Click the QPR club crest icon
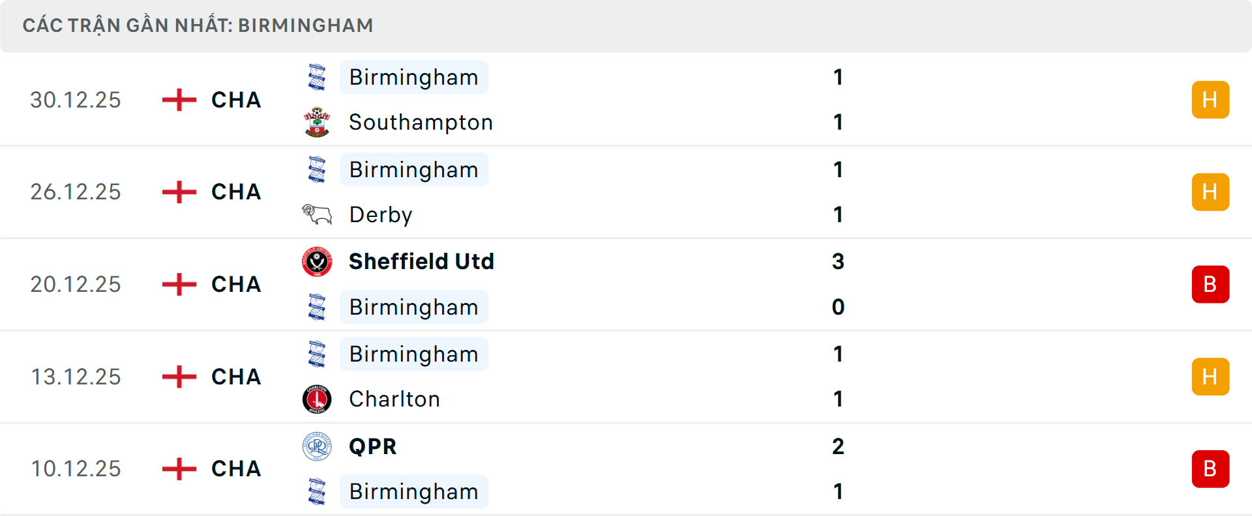 click(317, 446)
